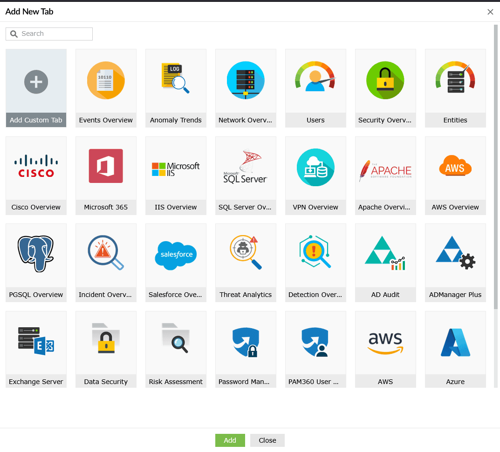Viewport: 500px width, 452px height.
Task: Click the Close button at bottom
Action: pos(267,440)
